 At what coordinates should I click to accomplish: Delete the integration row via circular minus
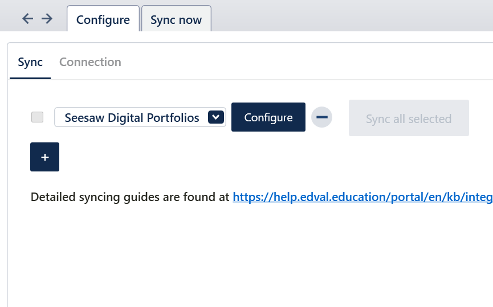click(x=321, y=117)
